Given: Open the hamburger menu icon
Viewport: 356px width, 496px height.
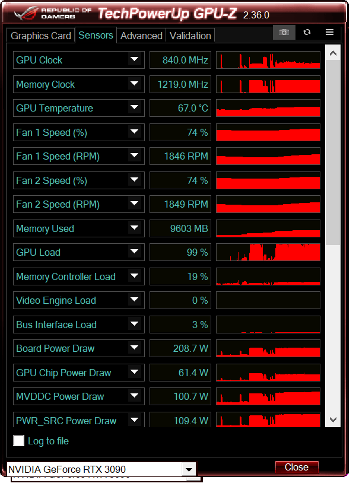Looking at the screenshot, I should click(x=329, y=32).
